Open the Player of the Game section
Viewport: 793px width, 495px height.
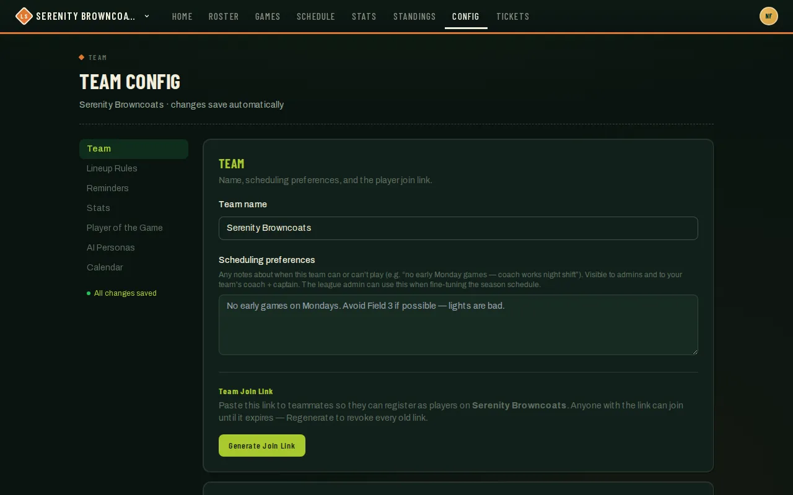[x=134, y=228]
